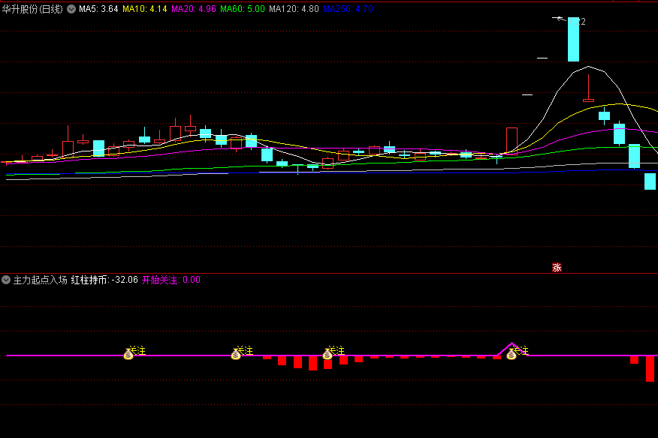Select the 华升股份(日线) chart title
The image size is (658, 438).
pyautogui.click(x=32, y=9)
